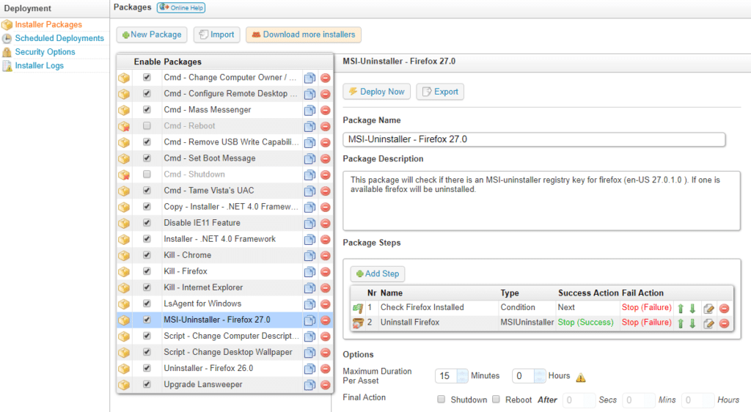Click the New Package button

[x=152, y=35]
